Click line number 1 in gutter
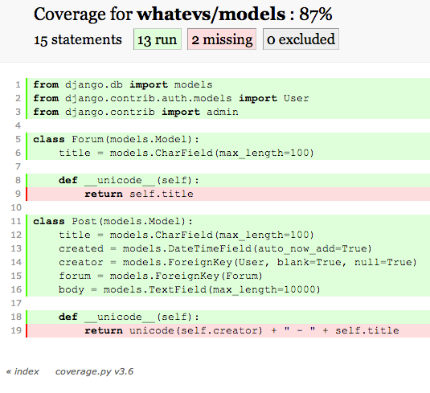430x393 pixels. tap(18, 84)
